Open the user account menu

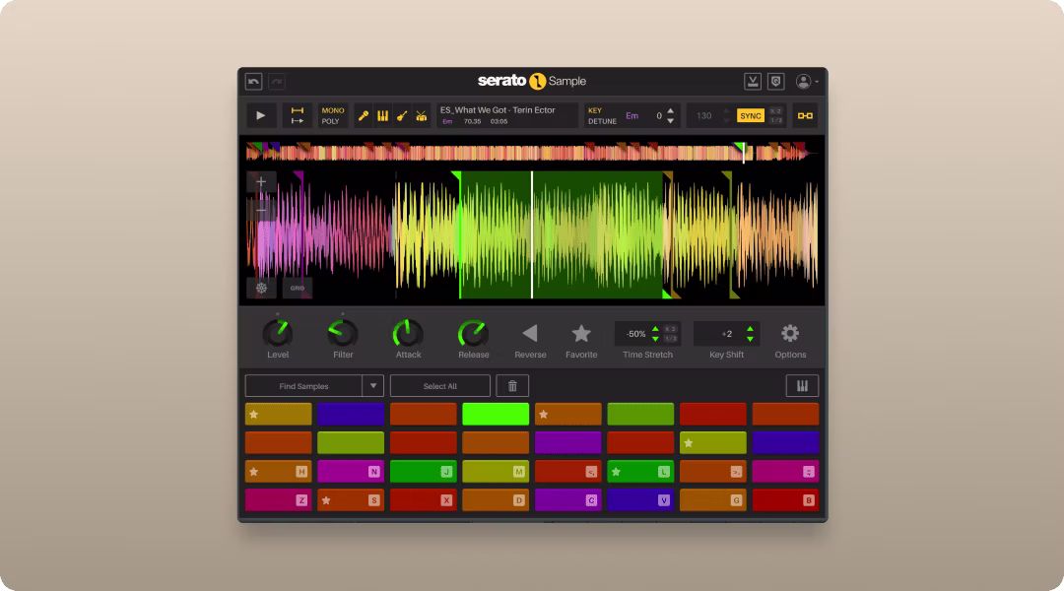[806, 82]
